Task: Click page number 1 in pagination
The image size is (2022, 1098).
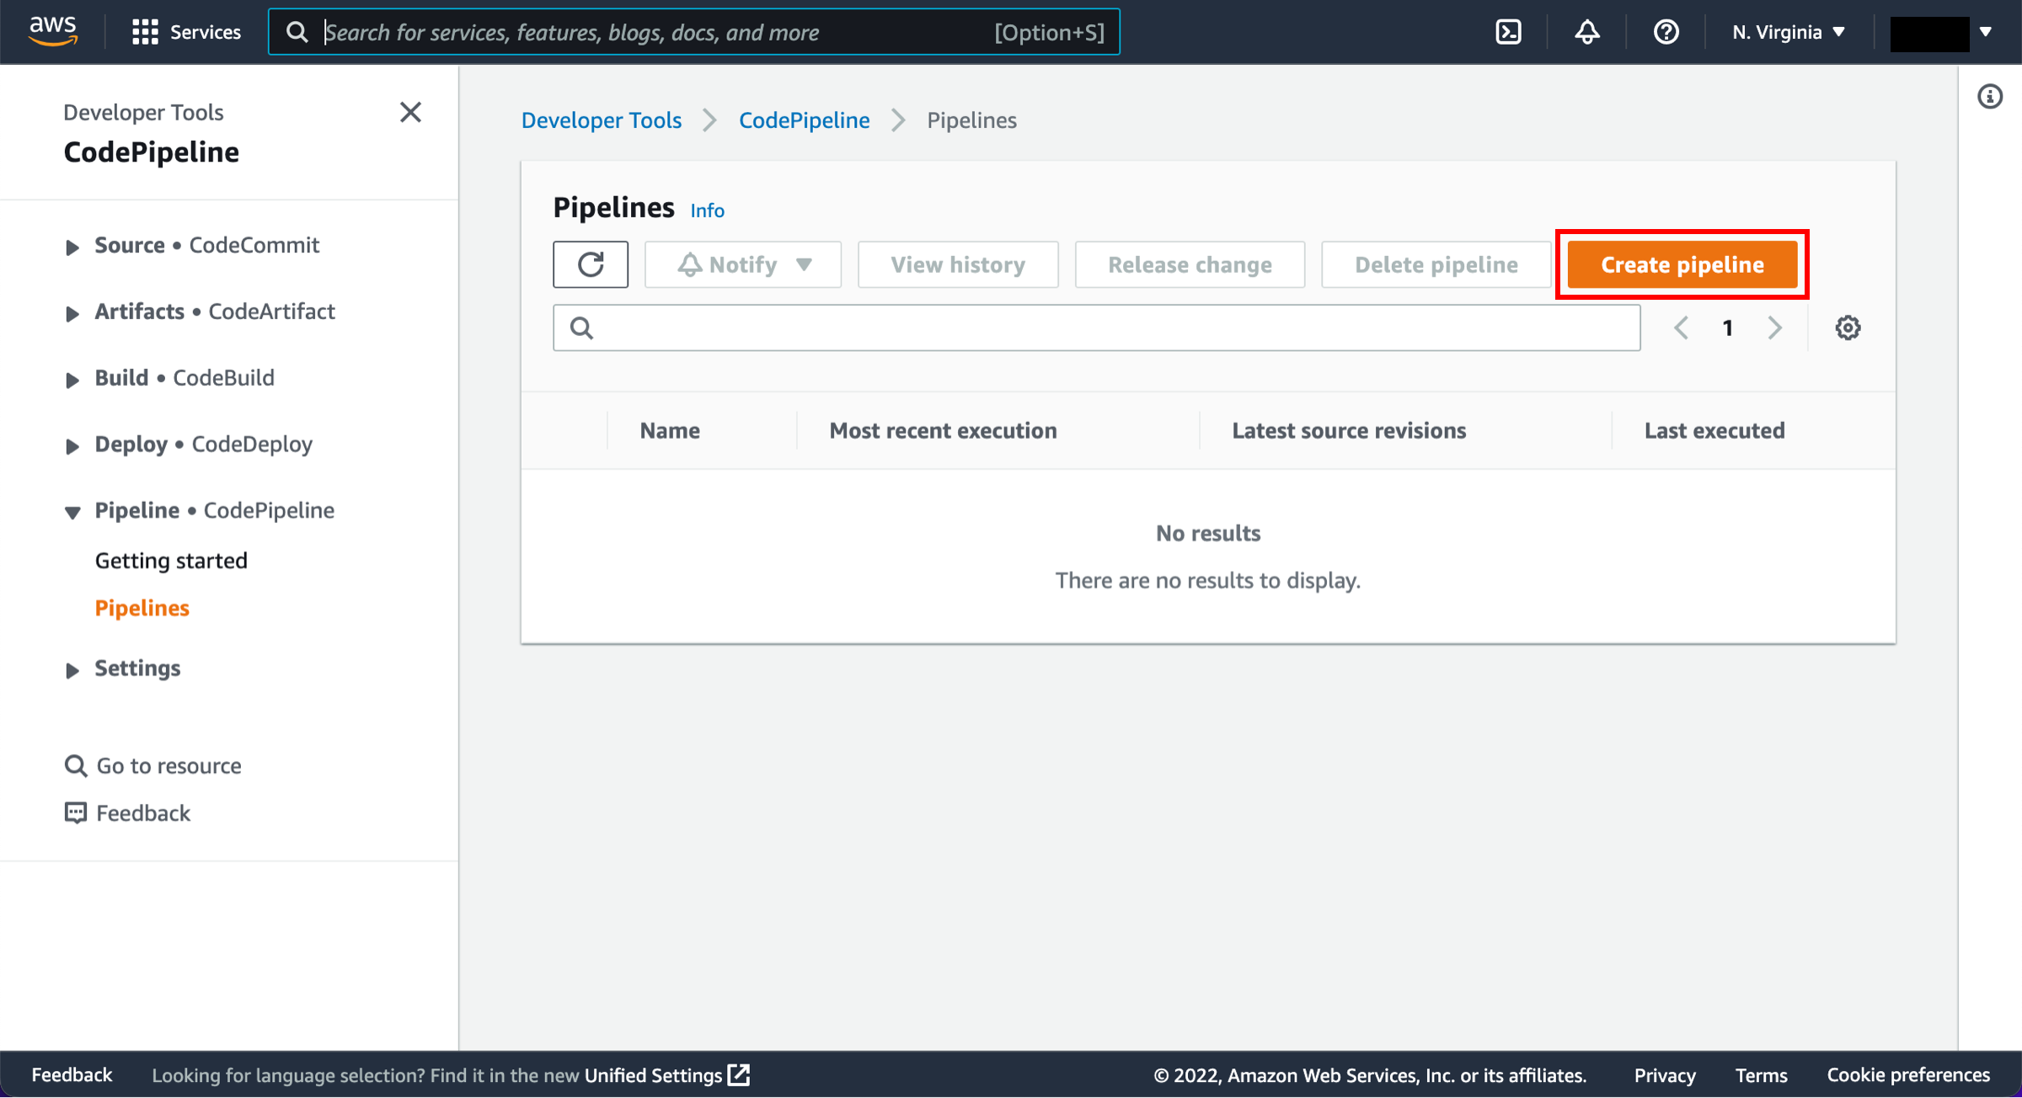Action: [x=1728, y=328]
